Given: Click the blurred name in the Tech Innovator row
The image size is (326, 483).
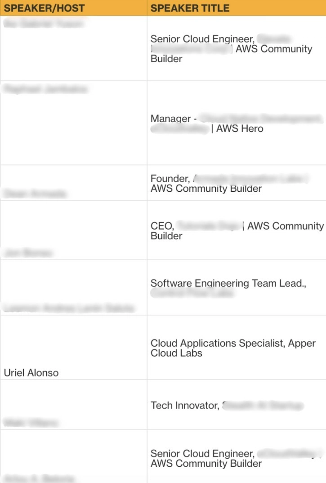Looking at the screenshot, I should 31,423.
